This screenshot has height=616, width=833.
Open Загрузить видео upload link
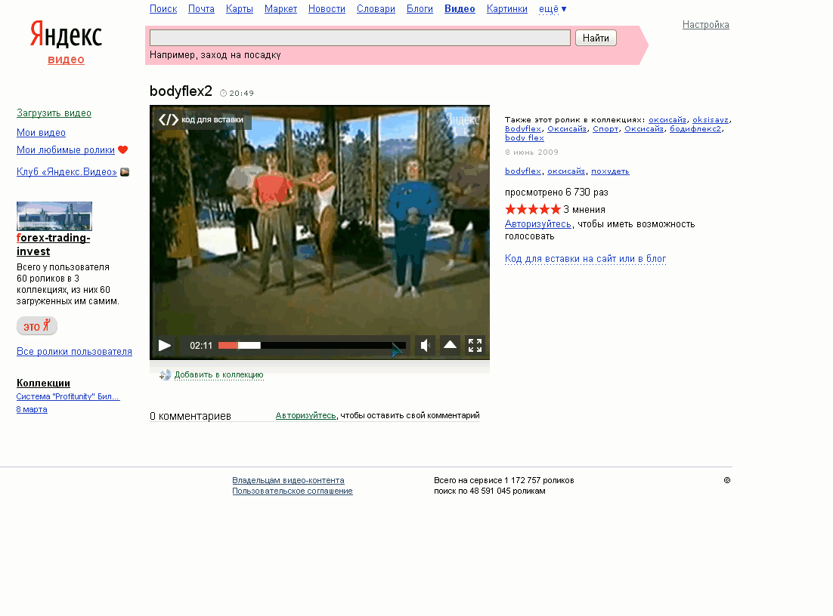point(54,113)
